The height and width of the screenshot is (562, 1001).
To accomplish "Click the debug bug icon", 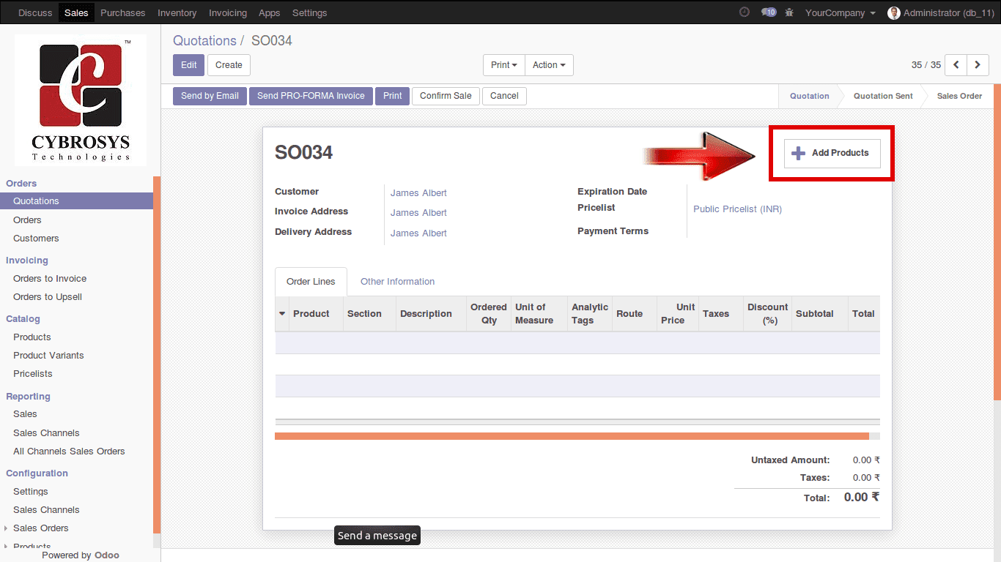I will [x=789, y=12].
